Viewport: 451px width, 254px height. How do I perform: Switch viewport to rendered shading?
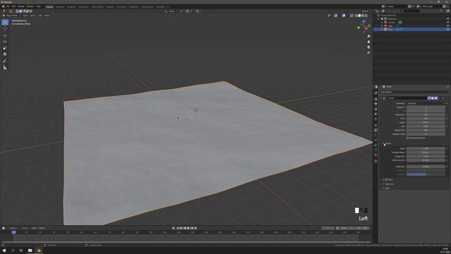pos(366,16)
